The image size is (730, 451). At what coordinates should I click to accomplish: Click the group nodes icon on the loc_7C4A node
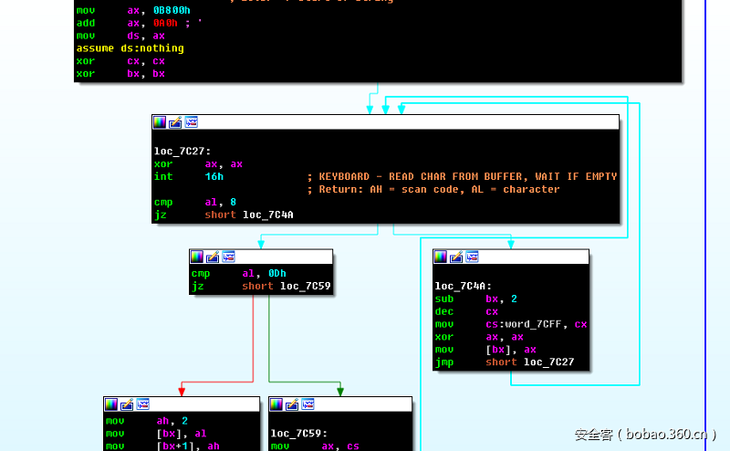click(473, 257)
